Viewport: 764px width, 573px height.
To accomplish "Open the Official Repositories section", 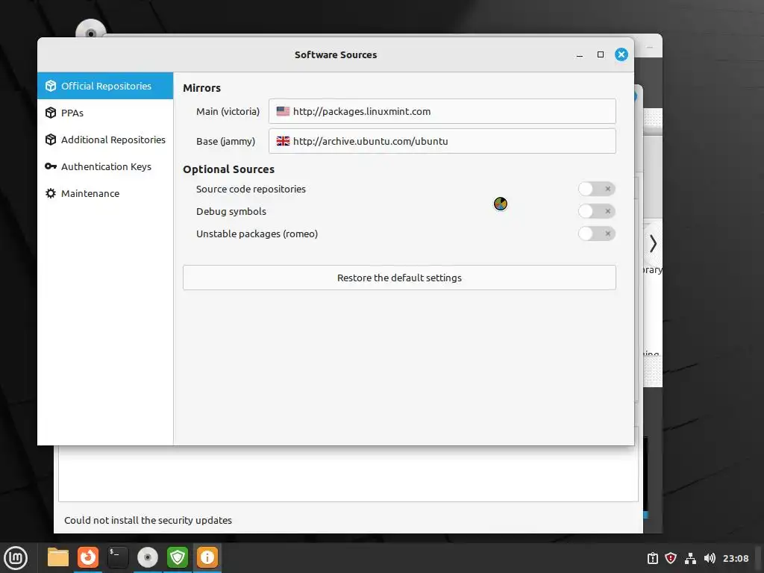I will click(x=105, y=86).
